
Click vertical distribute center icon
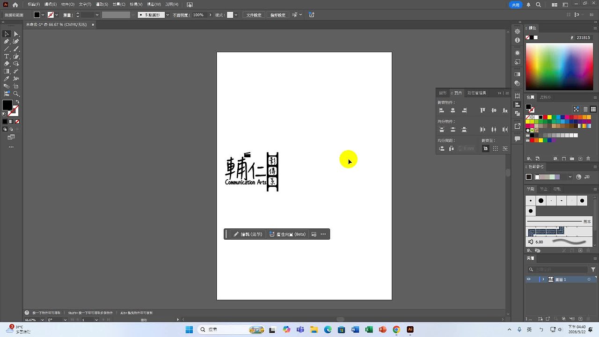pyautogui.click(x=453, y=130)
